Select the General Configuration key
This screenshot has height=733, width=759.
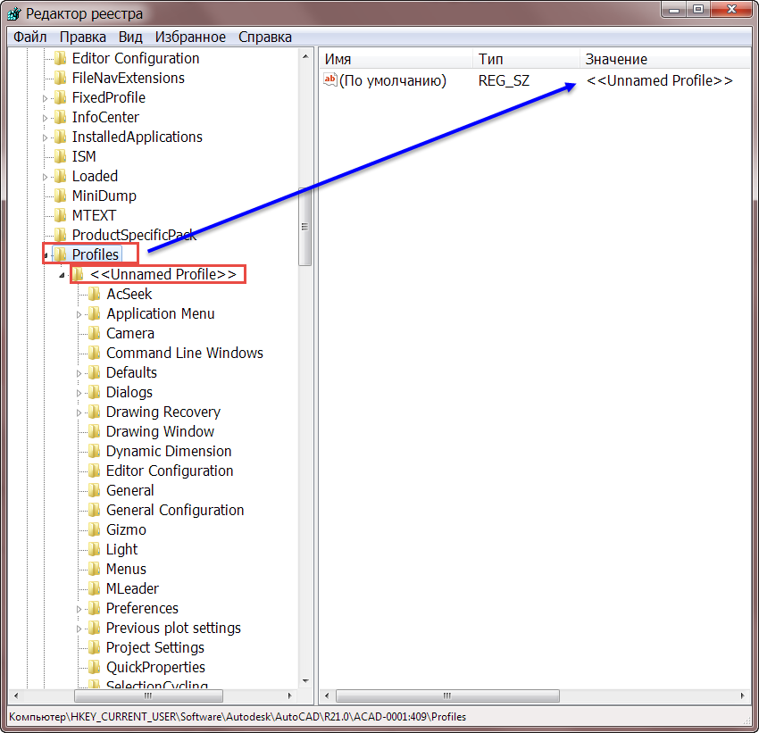[x=175, y=510]
